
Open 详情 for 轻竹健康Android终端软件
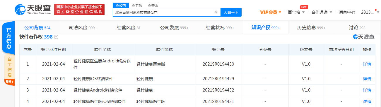point(367,90)
